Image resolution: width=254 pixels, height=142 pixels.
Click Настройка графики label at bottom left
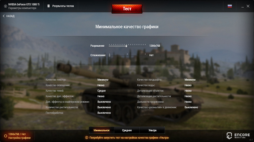tap(20, 138)
